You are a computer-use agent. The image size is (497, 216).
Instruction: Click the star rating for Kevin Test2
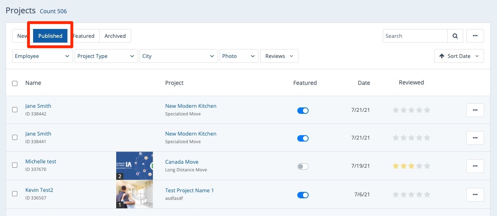pyautogui.click(x=411, y=195)
